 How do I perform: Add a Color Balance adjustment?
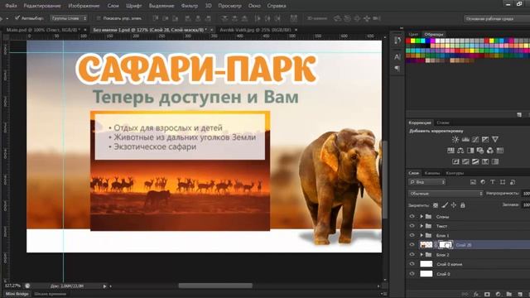pyautogui.click(x=460, y=151)
